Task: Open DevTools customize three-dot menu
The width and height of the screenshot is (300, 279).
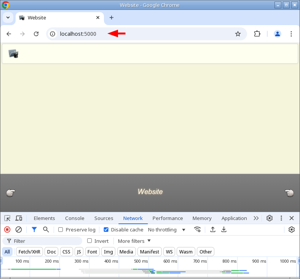Action: [x=281, y=218]
